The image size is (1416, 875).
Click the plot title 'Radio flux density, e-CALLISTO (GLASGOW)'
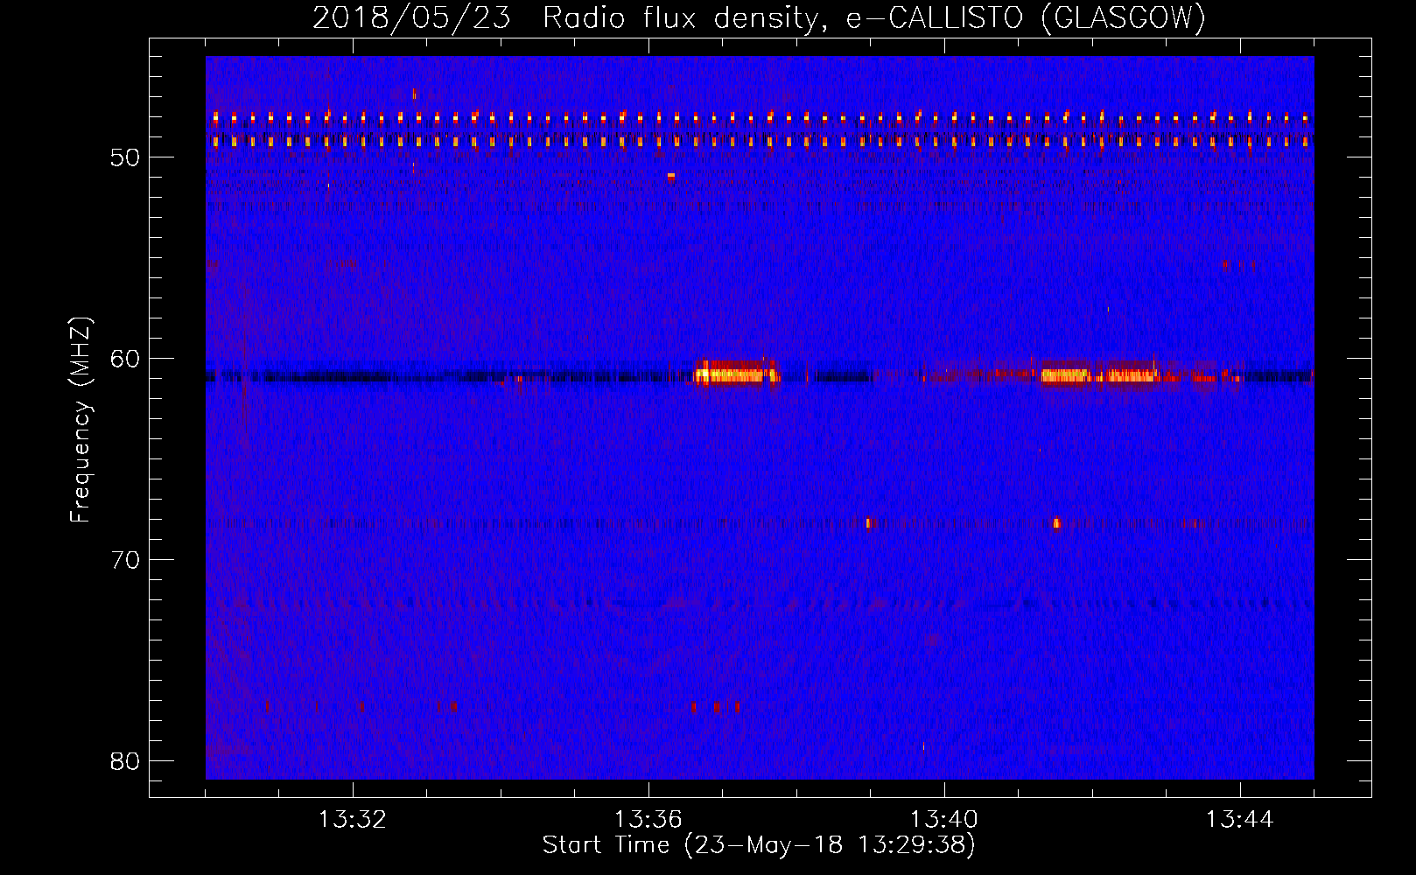click(874, 17)
